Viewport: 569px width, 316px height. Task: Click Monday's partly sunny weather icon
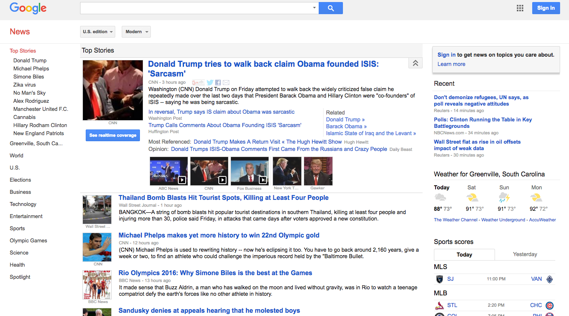536,197
